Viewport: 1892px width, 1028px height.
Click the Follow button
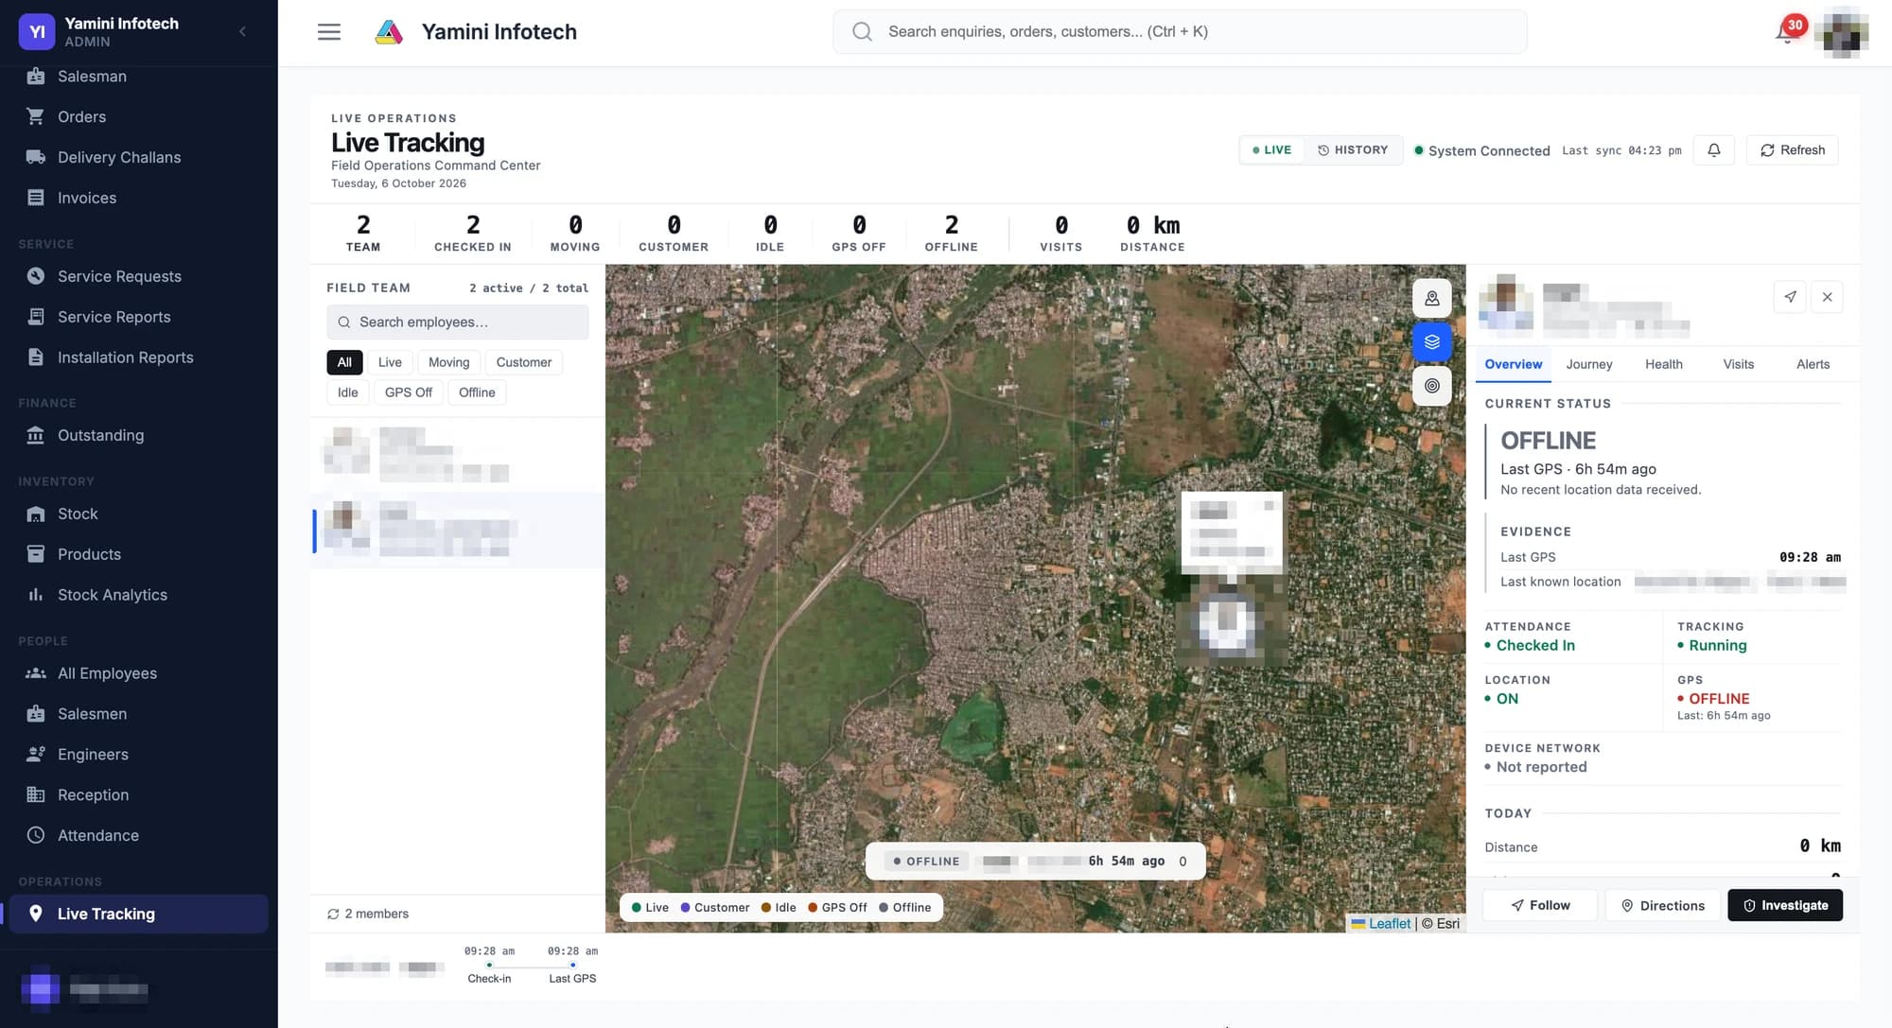tap(1540, 905)
